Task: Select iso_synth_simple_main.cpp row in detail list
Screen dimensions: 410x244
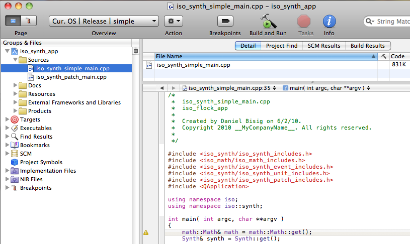Action: 276,65
